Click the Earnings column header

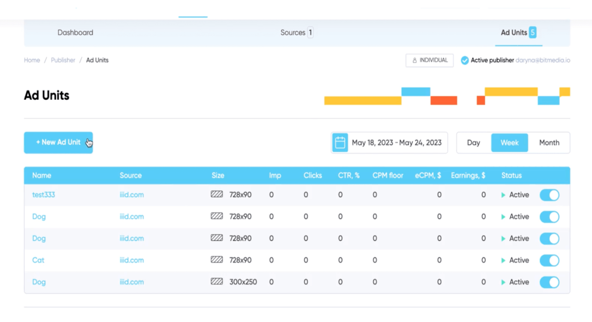468,175
